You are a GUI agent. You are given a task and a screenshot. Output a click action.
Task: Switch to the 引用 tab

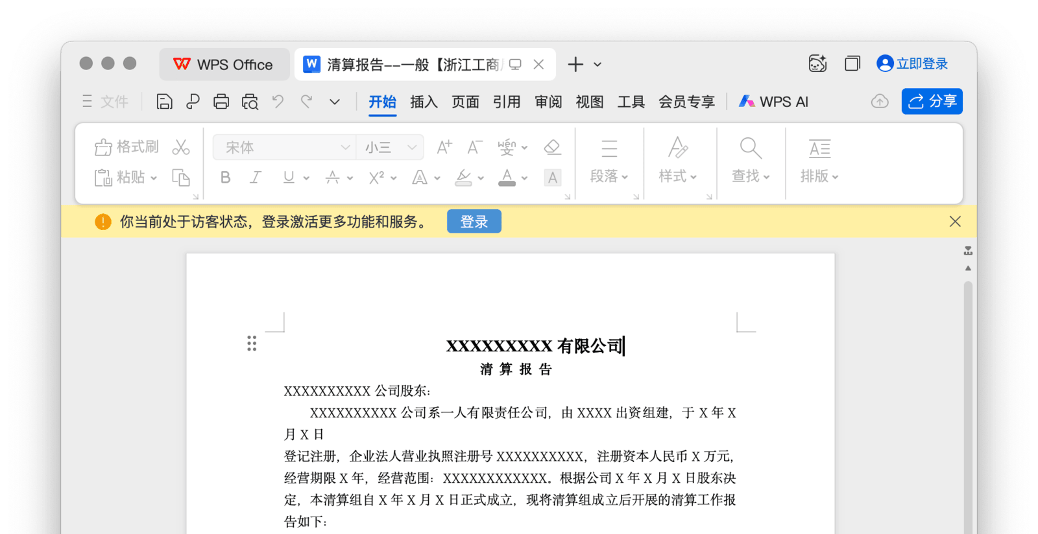[507, 102]
